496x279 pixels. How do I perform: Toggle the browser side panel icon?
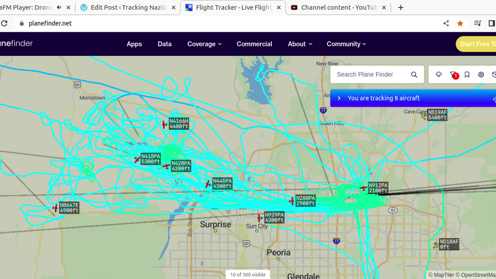[x=492, y=23]
